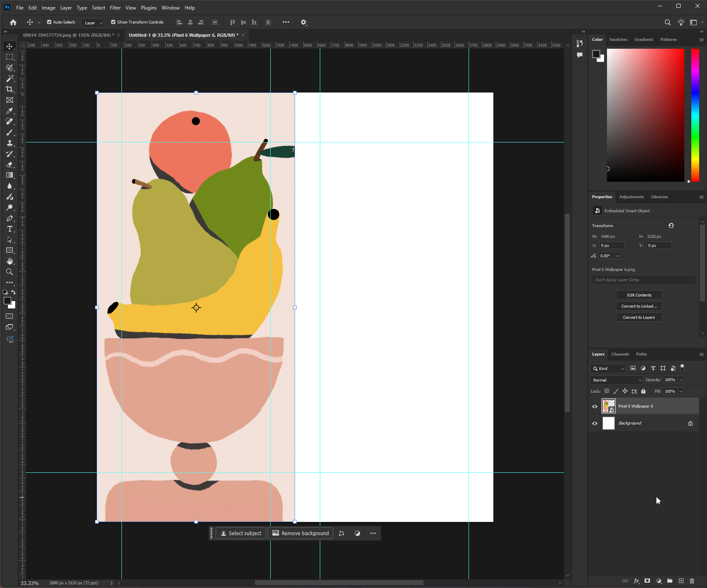Select the Eyedropper tool
707x588 pixels.
(x=10, y=111)
